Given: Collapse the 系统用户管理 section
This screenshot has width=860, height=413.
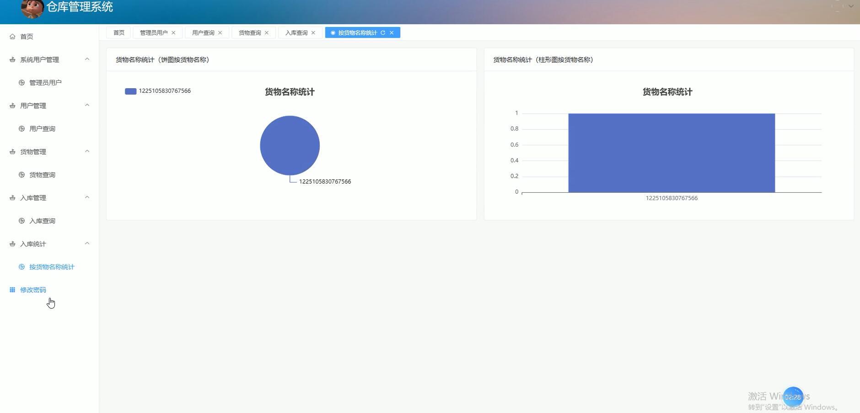Looking at the screenshot, I should pos(87,59).
